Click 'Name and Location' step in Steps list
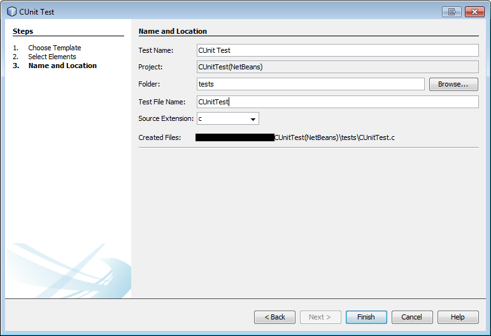This screenshot has height=336, width=491. click(62, 66)
